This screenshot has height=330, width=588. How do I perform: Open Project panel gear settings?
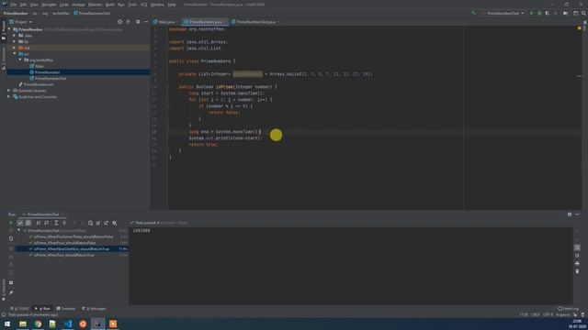click(x=138, y=22)
